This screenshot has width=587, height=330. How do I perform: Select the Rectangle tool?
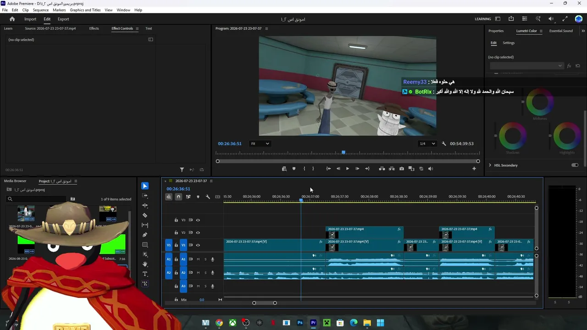145,245
